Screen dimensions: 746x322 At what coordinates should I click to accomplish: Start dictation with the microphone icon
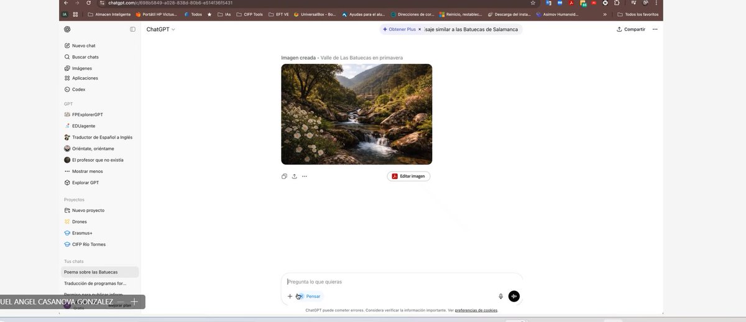pyautogui.click(x=500, y=297)
